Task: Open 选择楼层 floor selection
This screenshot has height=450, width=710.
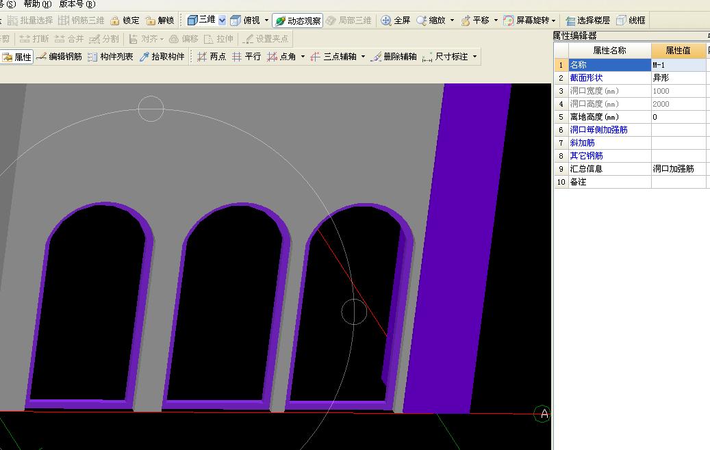Action: (587, 21)
